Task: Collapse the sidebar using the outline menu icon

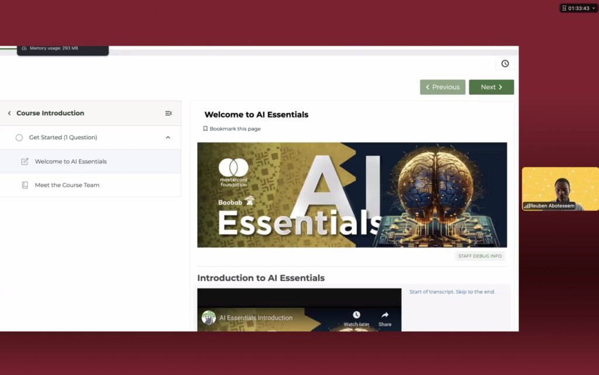Action: tap(168, 113)
